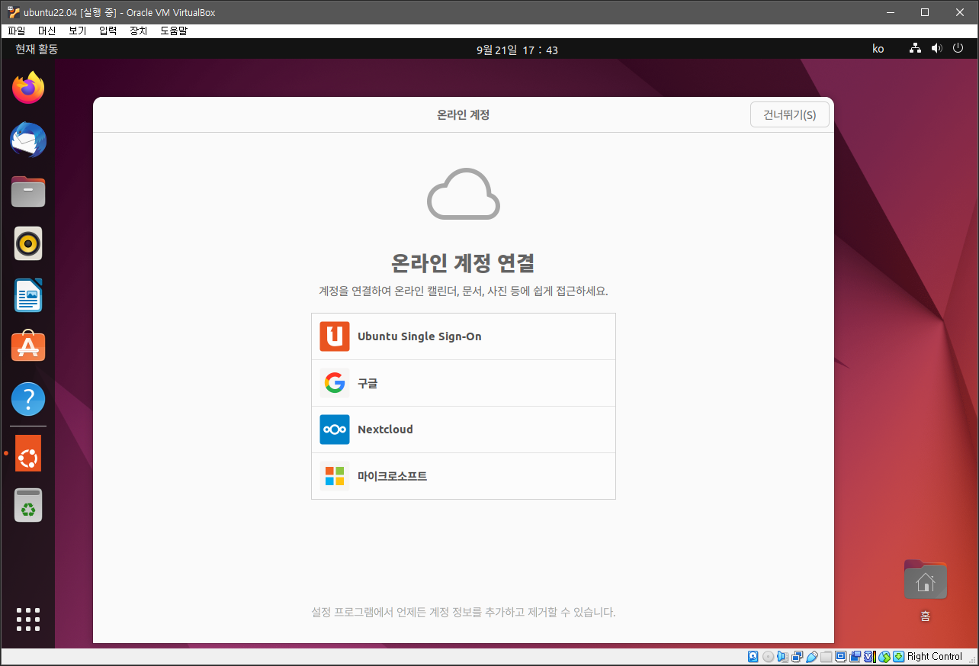Viewport: 979px width, 666px height.
Task: Click VirtualBox recording status icon
Action: tap(855, 656)
